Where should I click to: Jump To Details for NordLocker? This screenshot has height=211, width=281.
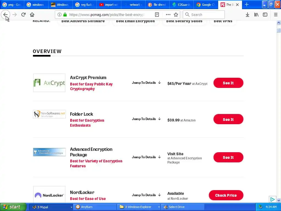pos(146,195)
